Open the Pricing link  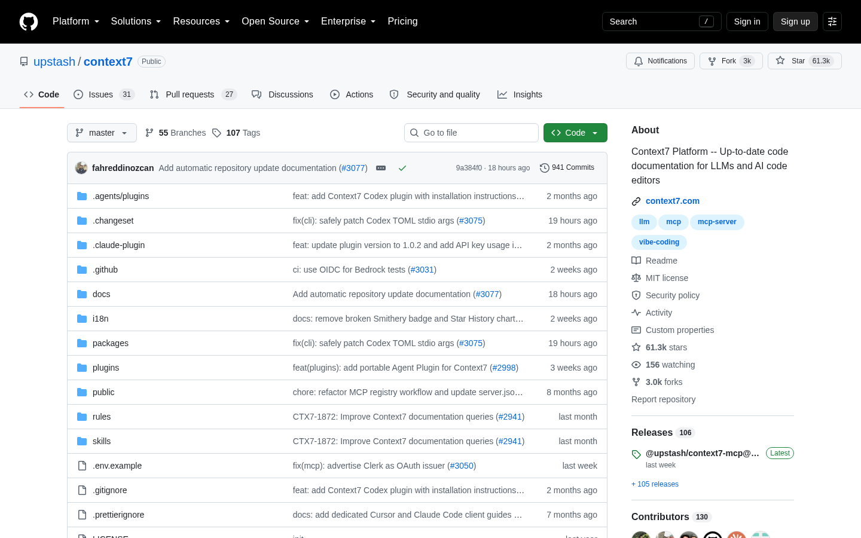click(402, 22)
